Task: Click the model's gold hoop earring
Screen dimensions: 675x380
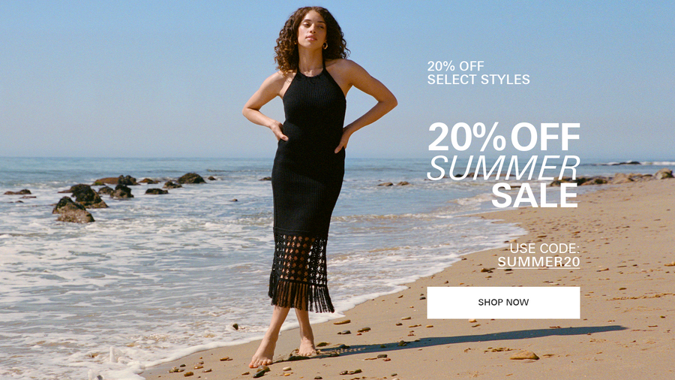Action: [325, 45]
